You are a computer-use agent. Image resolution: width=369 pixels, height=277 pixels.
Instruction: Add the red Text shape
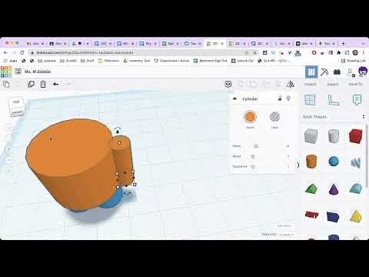[312, 215]
